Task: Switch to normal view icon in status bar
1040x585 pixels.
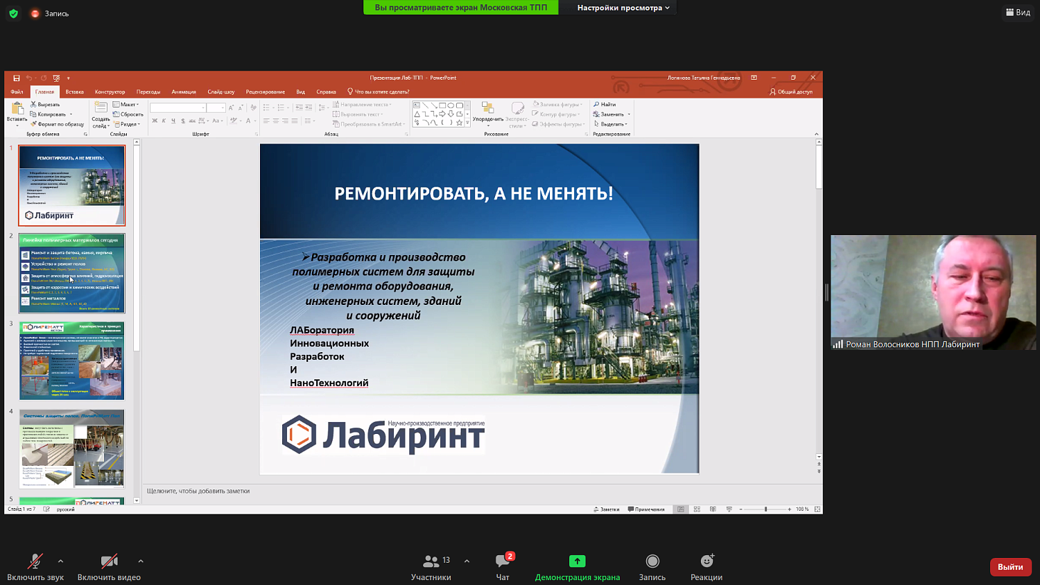Action: pos(681,509)
